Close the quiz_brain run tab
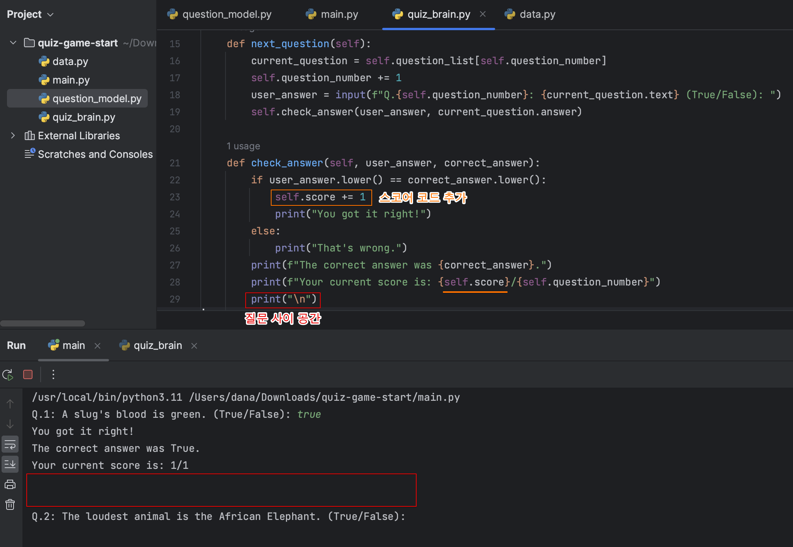This screenshot has height=547, width=793. 194,345
